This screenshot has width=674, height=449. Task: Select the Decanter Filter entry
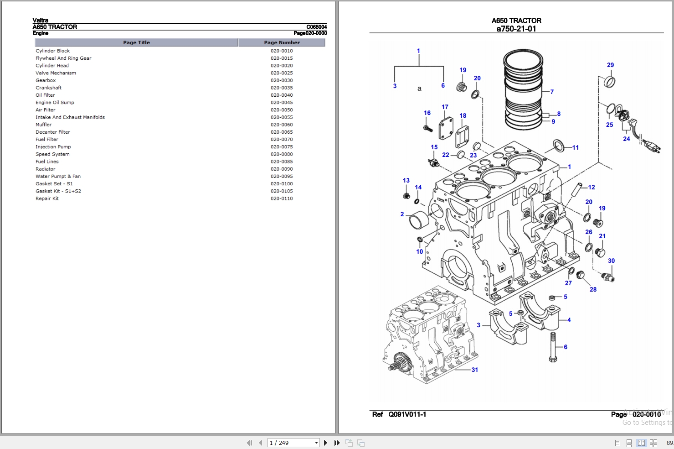53,132
